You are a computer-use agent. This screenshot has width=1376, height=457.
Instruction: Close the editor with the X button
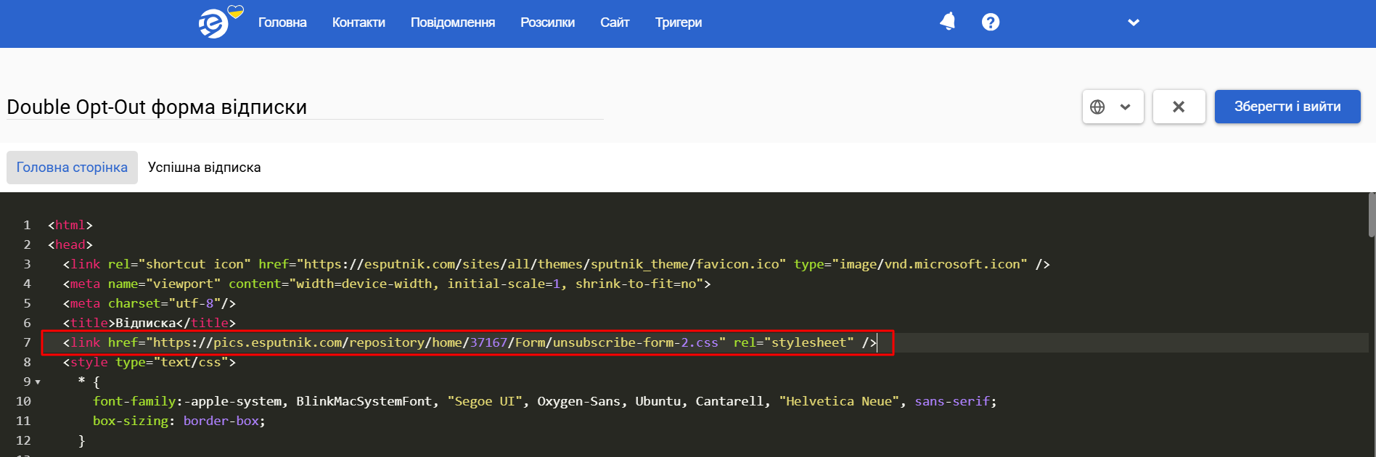point(1179,107)
